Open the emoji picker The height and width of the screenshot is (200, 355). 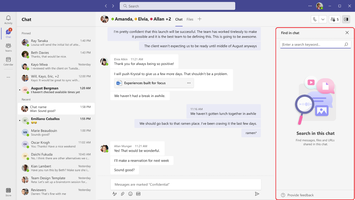point(130,194)
